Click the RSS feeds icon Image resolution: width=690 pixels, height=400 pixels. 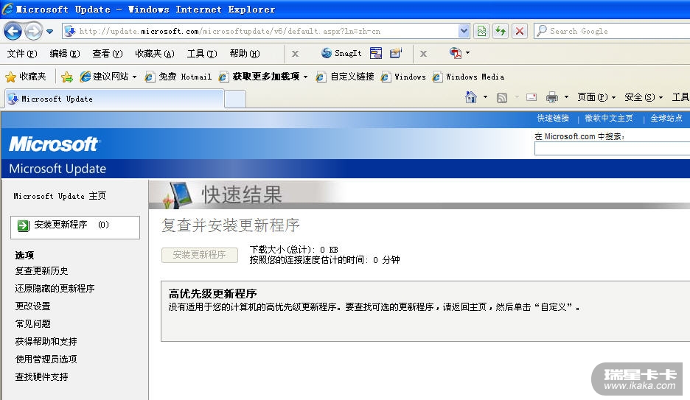(502, 97)
